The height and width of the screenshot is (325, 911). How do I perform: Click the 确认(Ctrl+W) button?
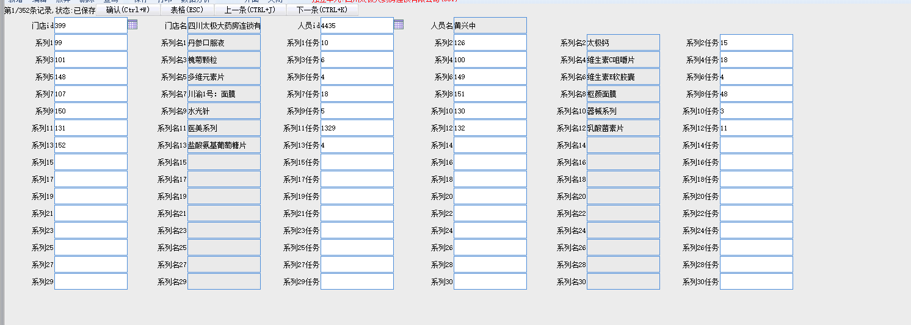coord(128,10)
